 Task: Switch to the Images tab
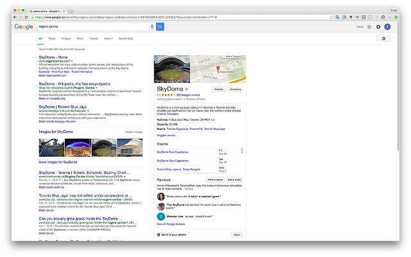[x=66, y=39]
